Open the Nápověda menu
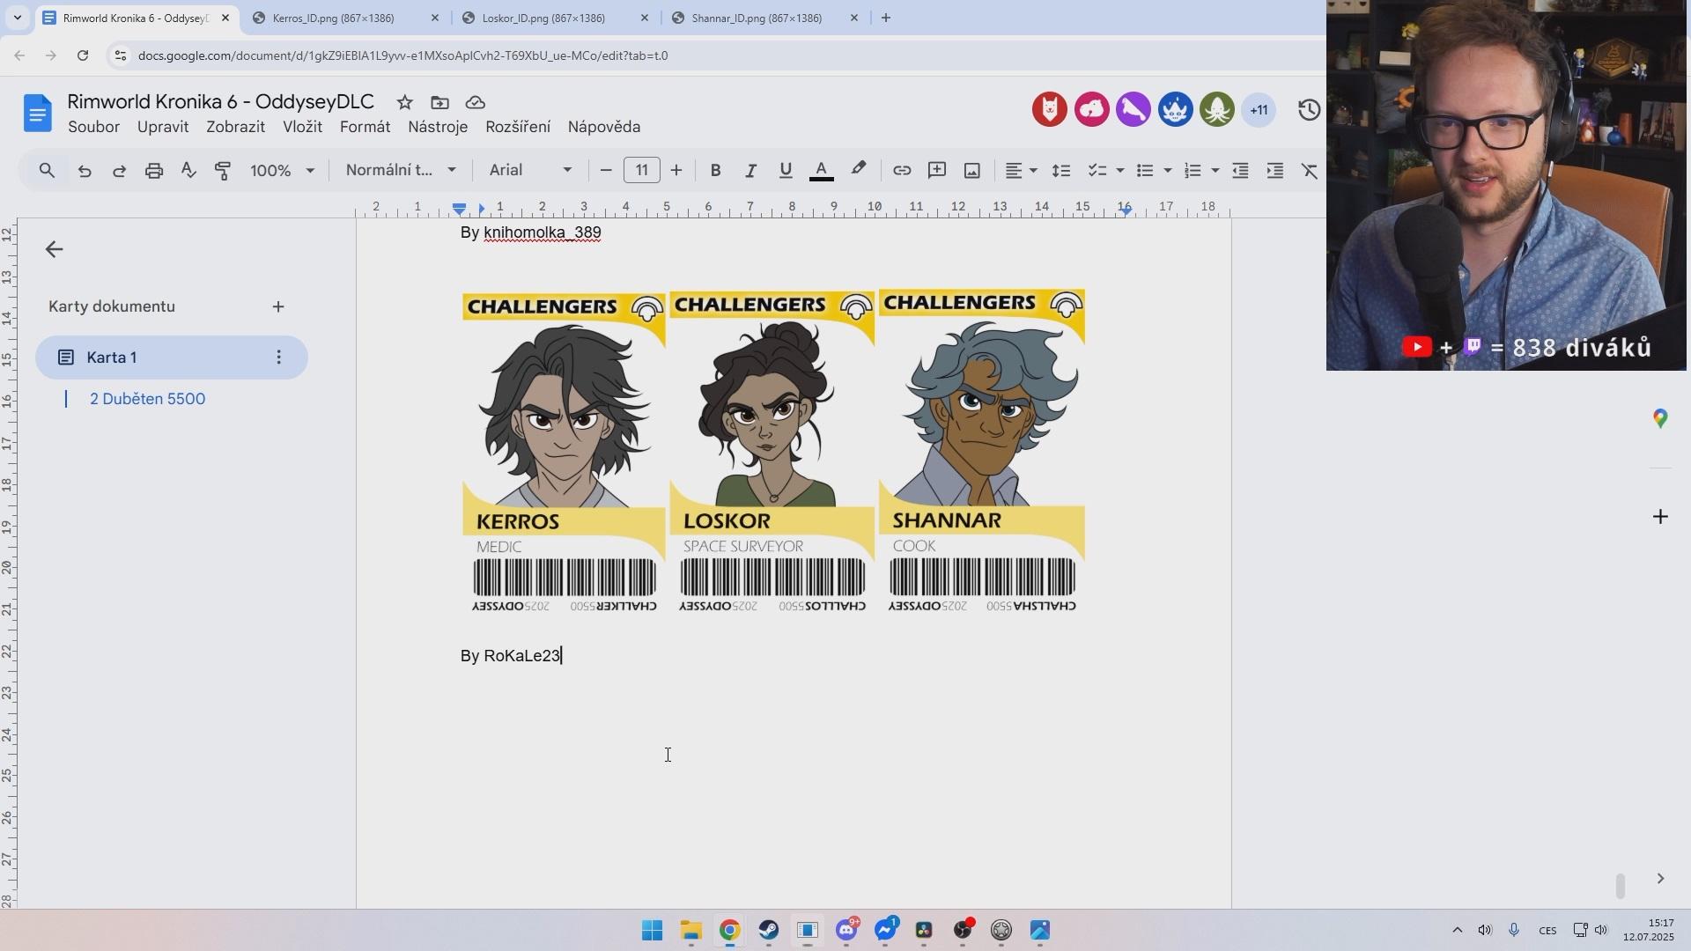 pos(604,127)
